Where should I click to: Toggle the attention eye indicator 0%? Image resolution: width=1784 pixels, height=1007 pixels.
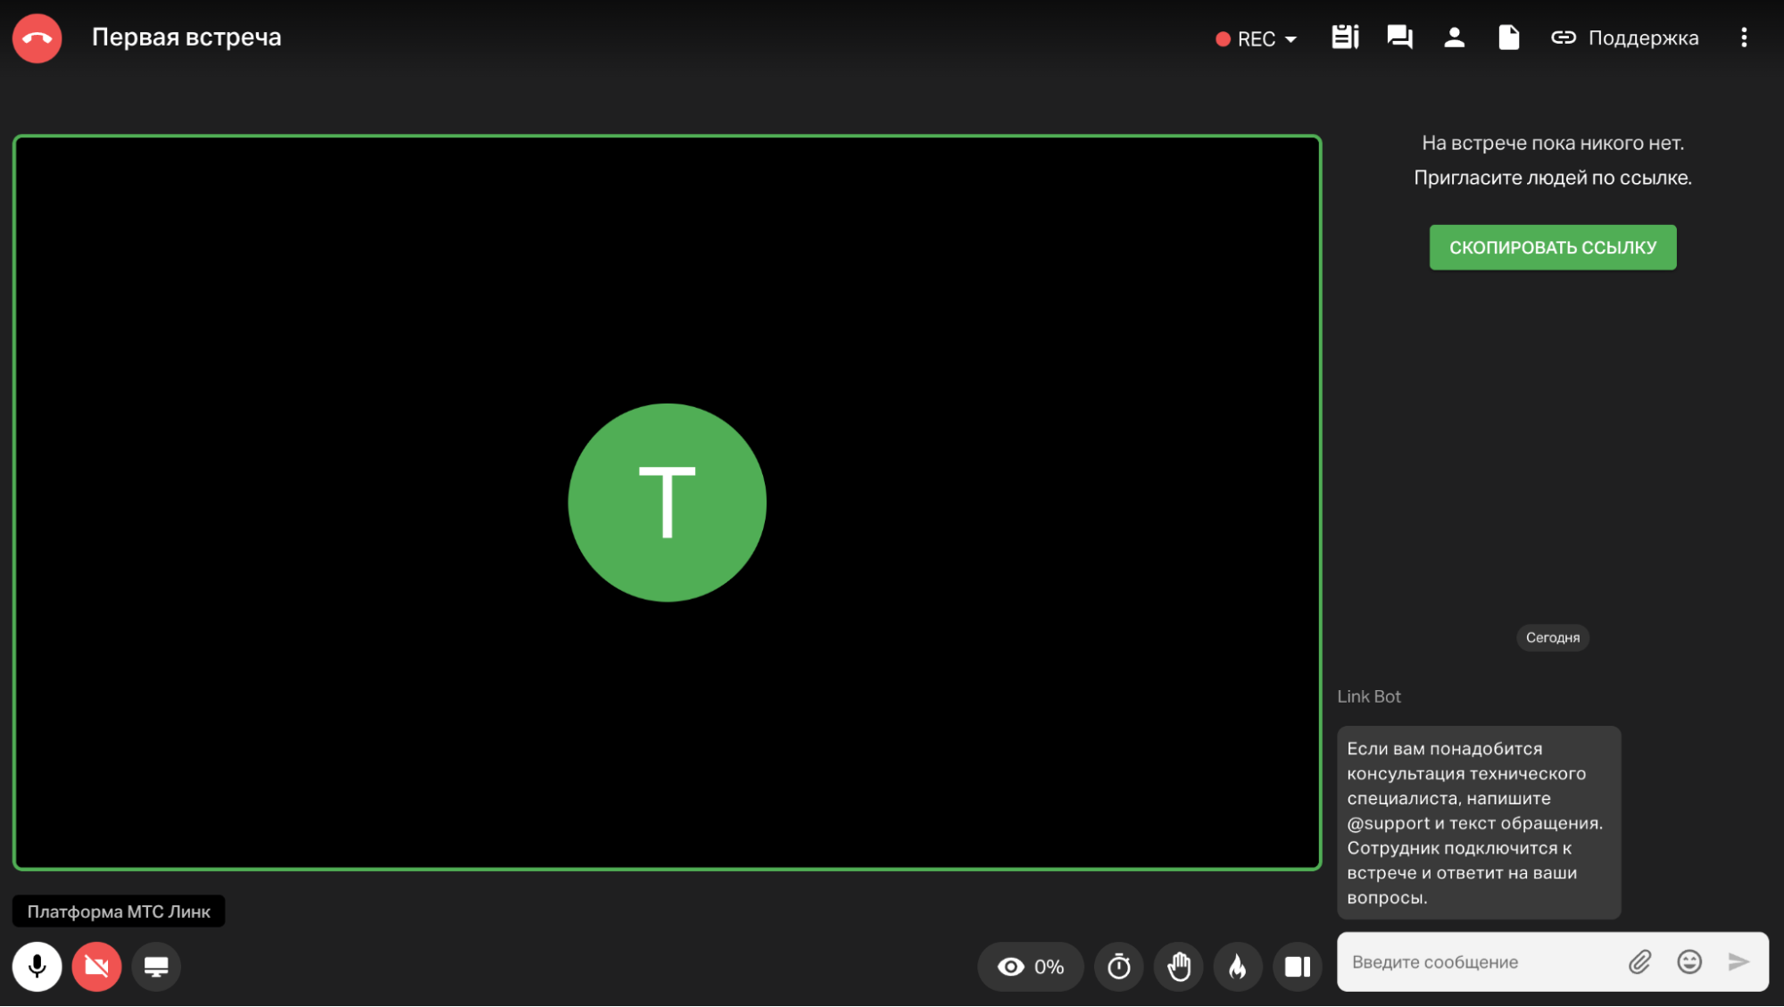click(x=1030, y=966)
